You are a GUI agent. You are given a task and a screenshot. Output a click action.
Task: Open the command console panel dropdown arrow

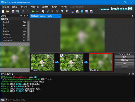click(x=126, y=74)
